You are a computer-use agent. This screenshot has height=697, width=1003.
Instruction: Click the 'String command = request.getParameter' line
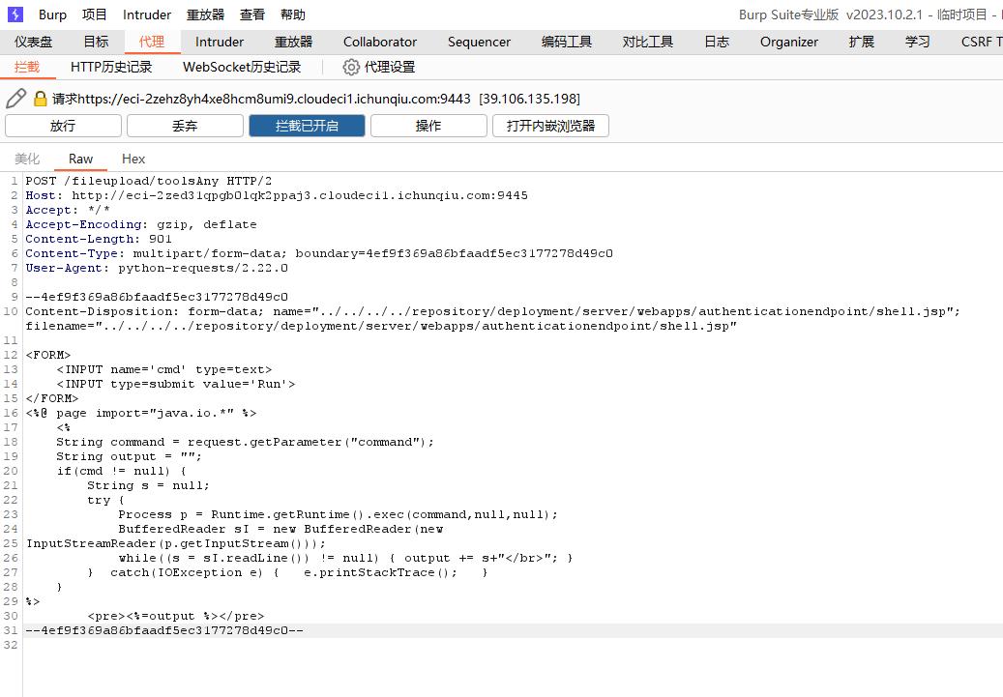point(245,442)
